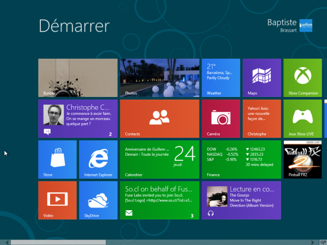Open the Store tile
This screenshot has height=245, width=327.
click(57, 160)
